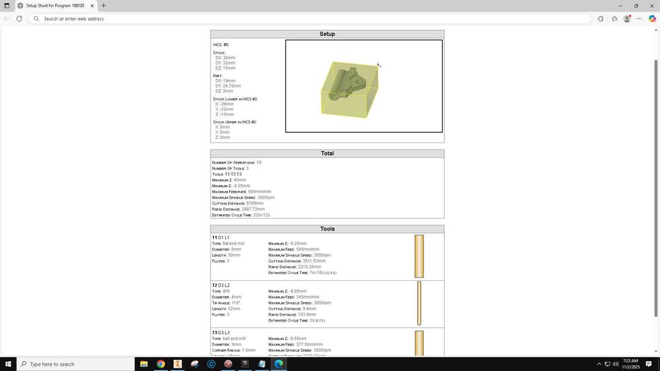
Task: Click the Search or enter web address field
Action: pyautogui.click(x=310, y=18)
